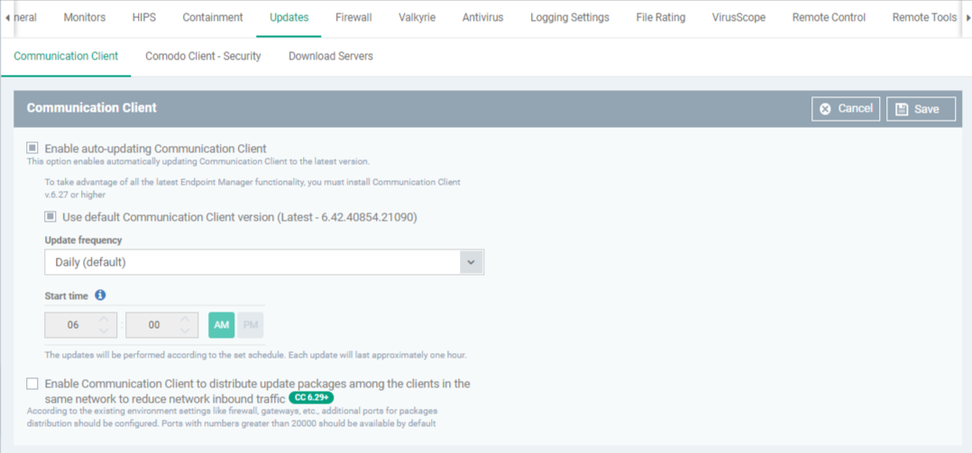Select AM for the start time
Screen dimensions: 972x453
pyautogui.click(x=221, y=325)
